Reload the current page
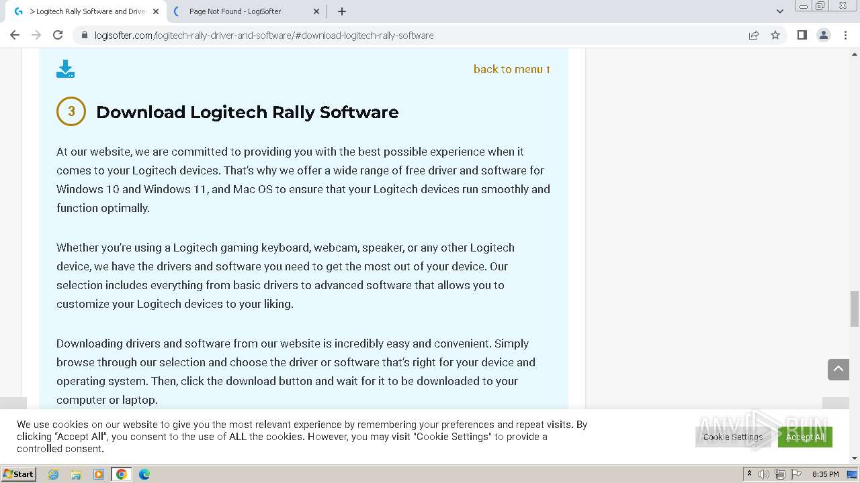The image size is (860, 483). click(x=58, y=35)
